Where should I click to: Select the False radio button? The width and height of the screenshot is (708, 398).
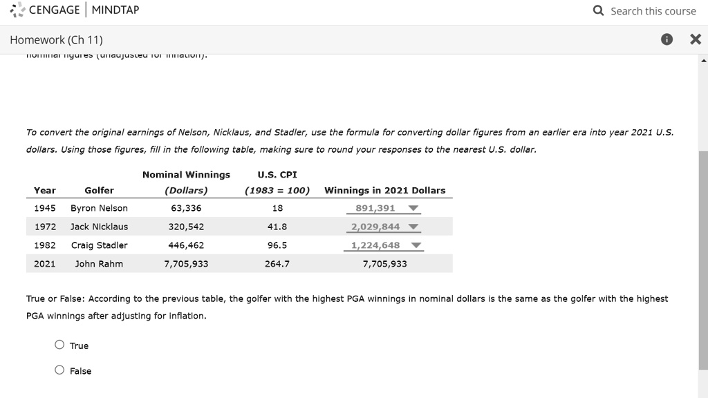[59, 370]
